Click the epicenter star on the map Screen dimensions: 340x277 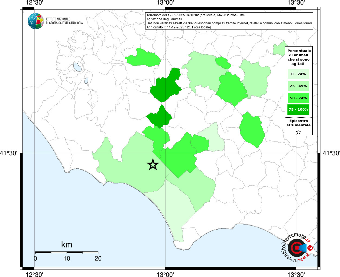click(153, 164)
